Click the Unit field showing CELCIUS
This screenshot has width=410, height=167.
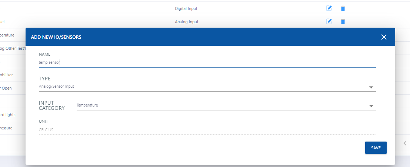pyautogui.click(x=207, y=130)
